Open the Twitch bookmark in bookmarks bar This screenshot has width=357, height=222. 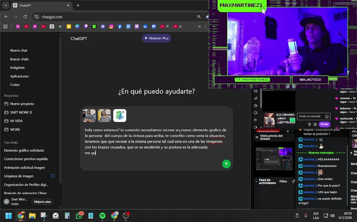pos(86,27)
